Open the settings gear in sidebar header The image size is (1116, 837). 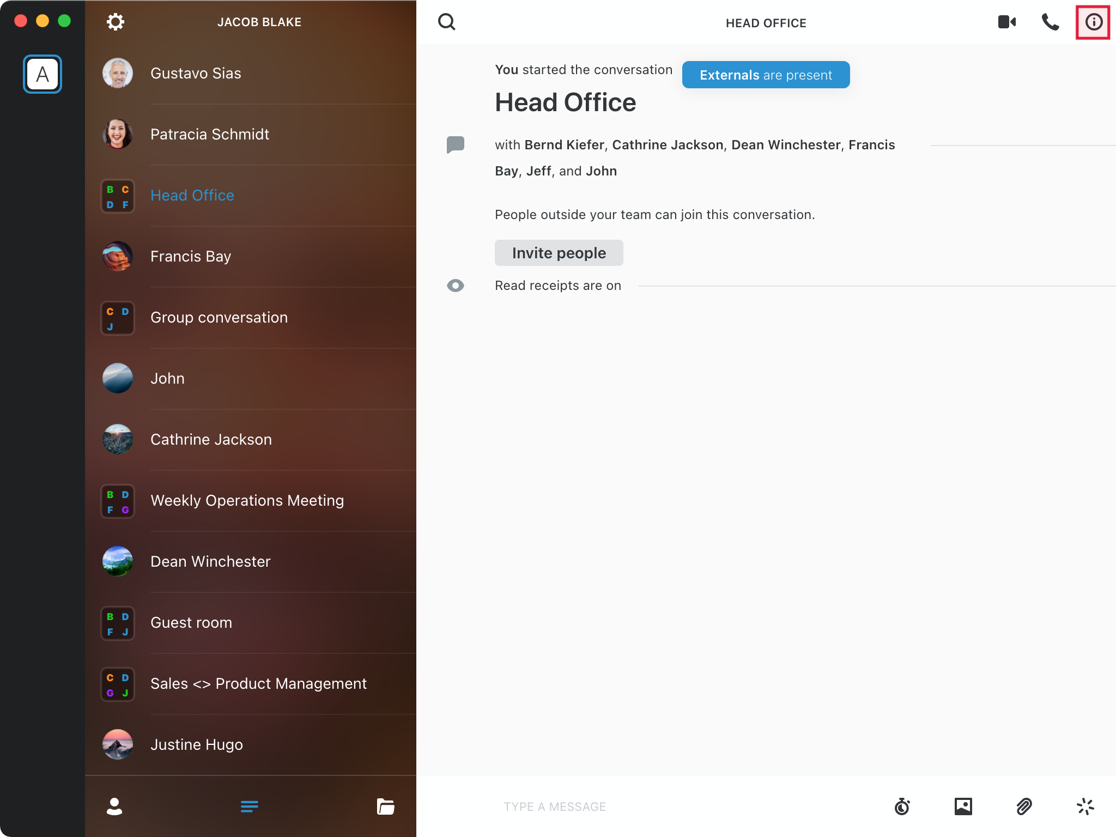pos(115,22)
